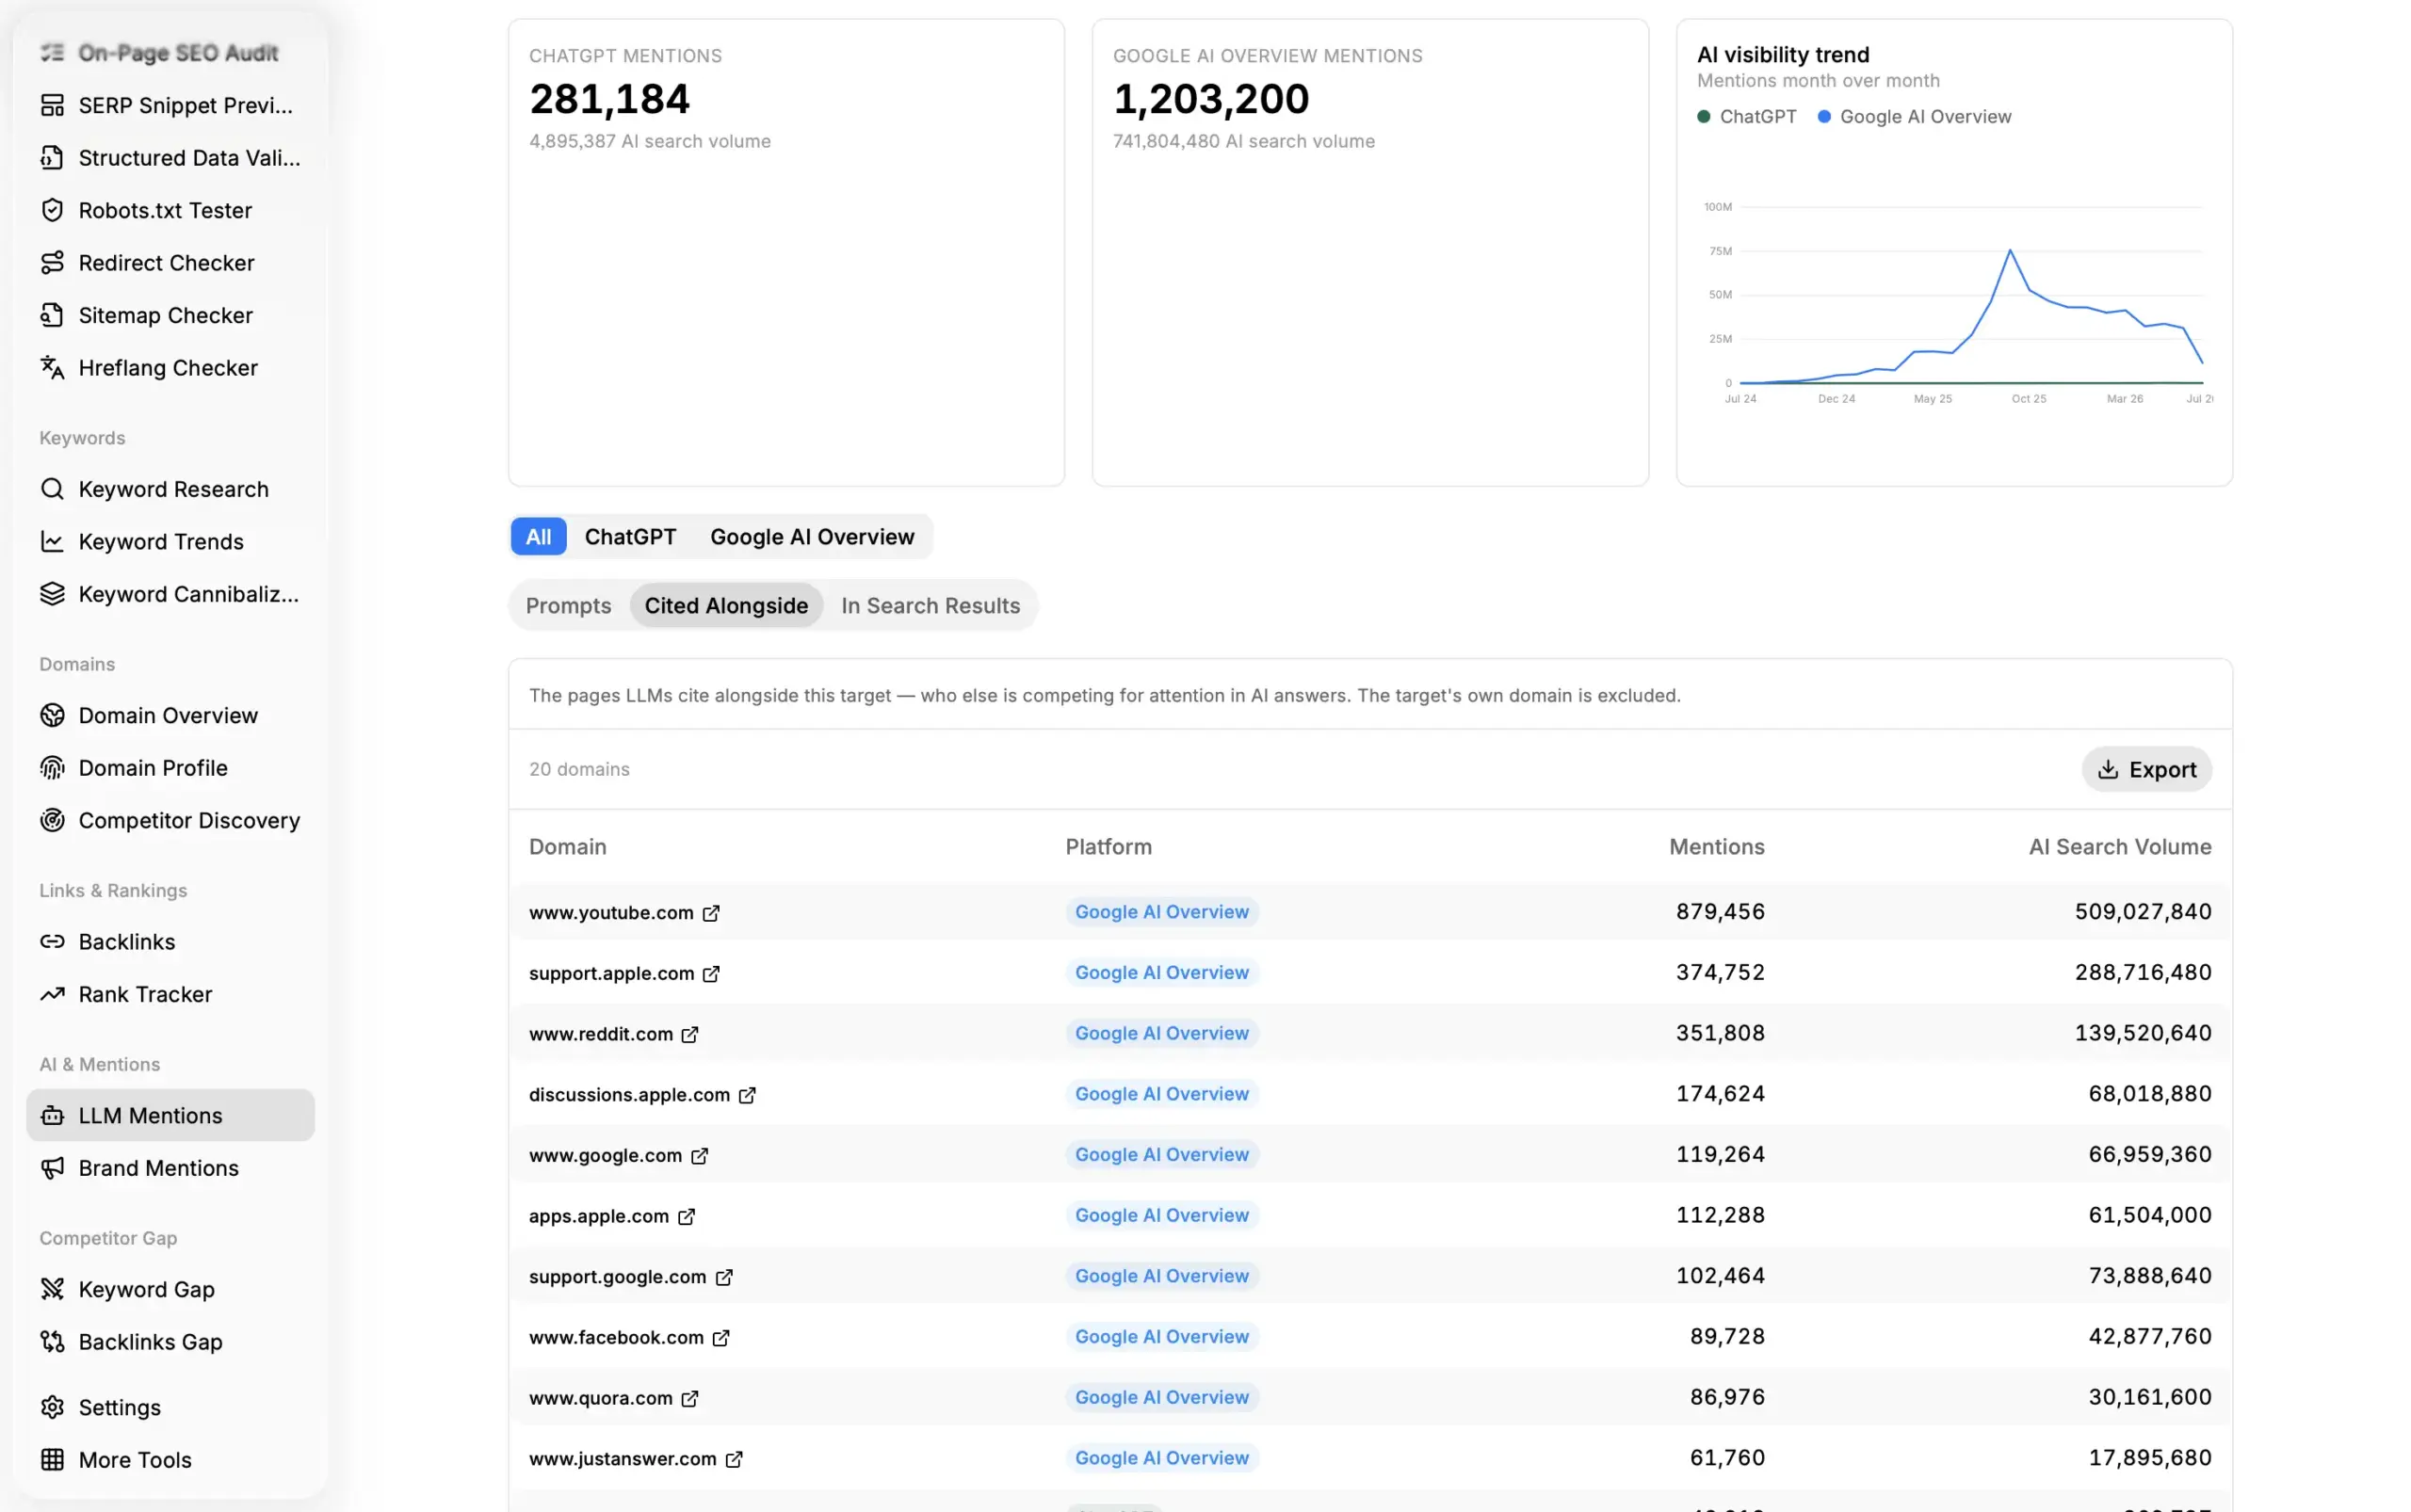Select the All platform filter
Image resolution: width=2411 pixels, height=1512 pixels.
tap(538, 536)
